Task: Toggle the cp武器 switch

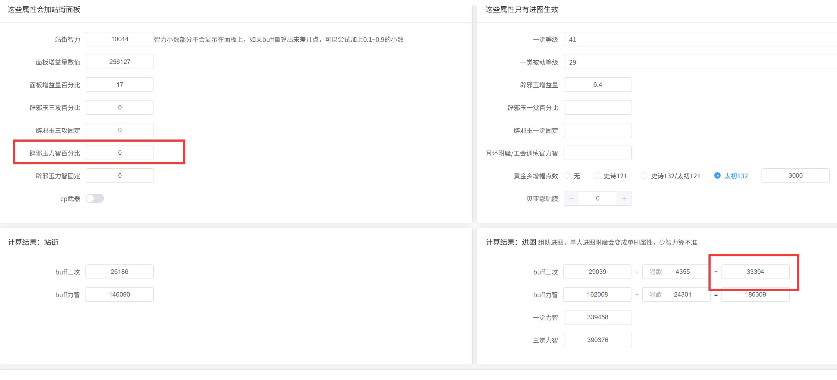Action: (x=95, y=198)
